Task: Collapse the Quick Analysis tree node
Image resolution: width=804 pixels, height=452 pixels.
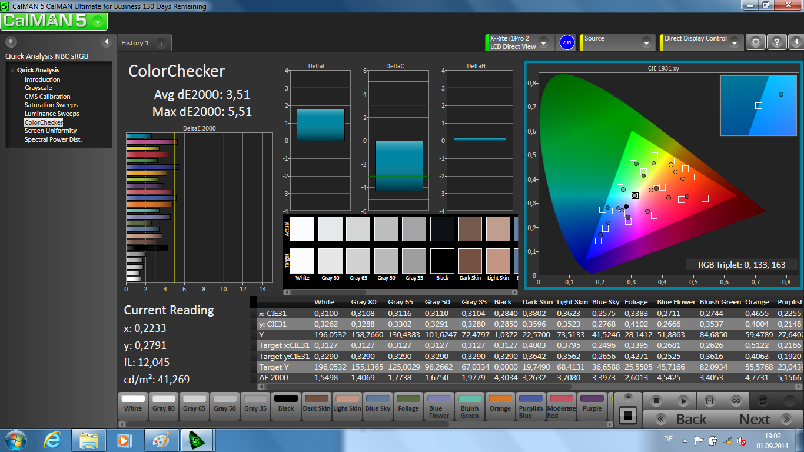Action: (12, 71)
